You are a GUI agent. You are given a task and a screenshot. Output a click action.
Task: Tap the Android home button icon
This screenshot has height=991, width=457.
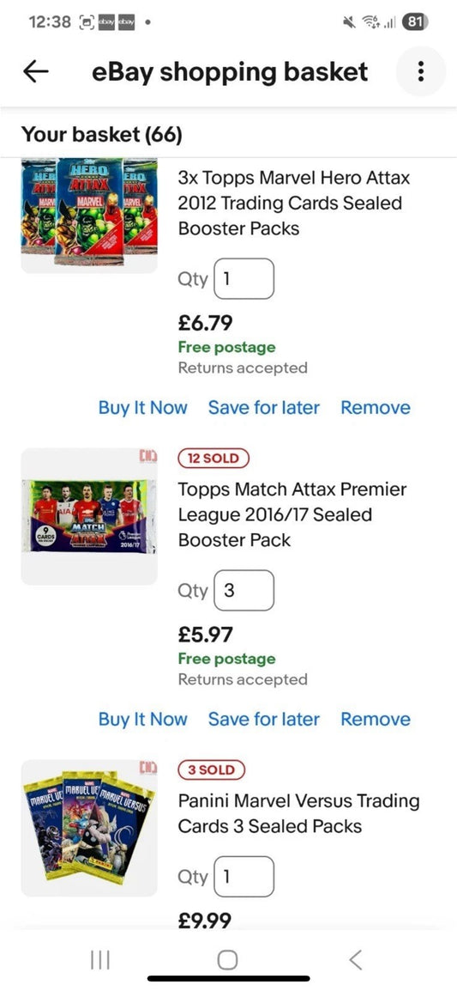[228, 960]
